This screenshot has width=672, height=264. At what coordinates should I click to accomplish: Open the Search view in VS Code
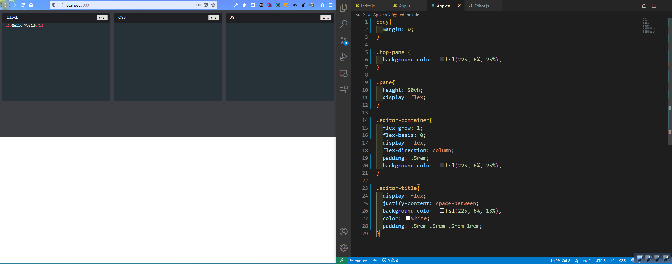343,24
